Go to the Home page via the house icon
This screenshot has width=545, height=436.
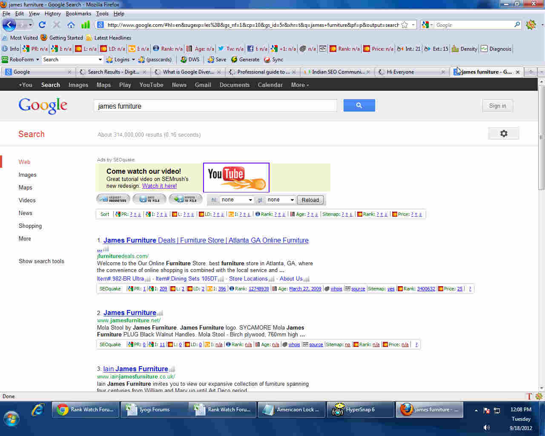pos(71,25)
